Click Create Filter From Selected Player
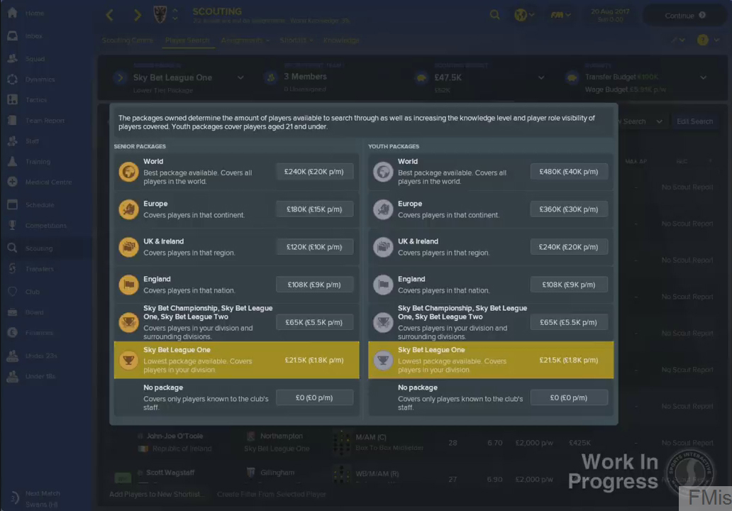The image size is (732, 511). coord(271,494)
